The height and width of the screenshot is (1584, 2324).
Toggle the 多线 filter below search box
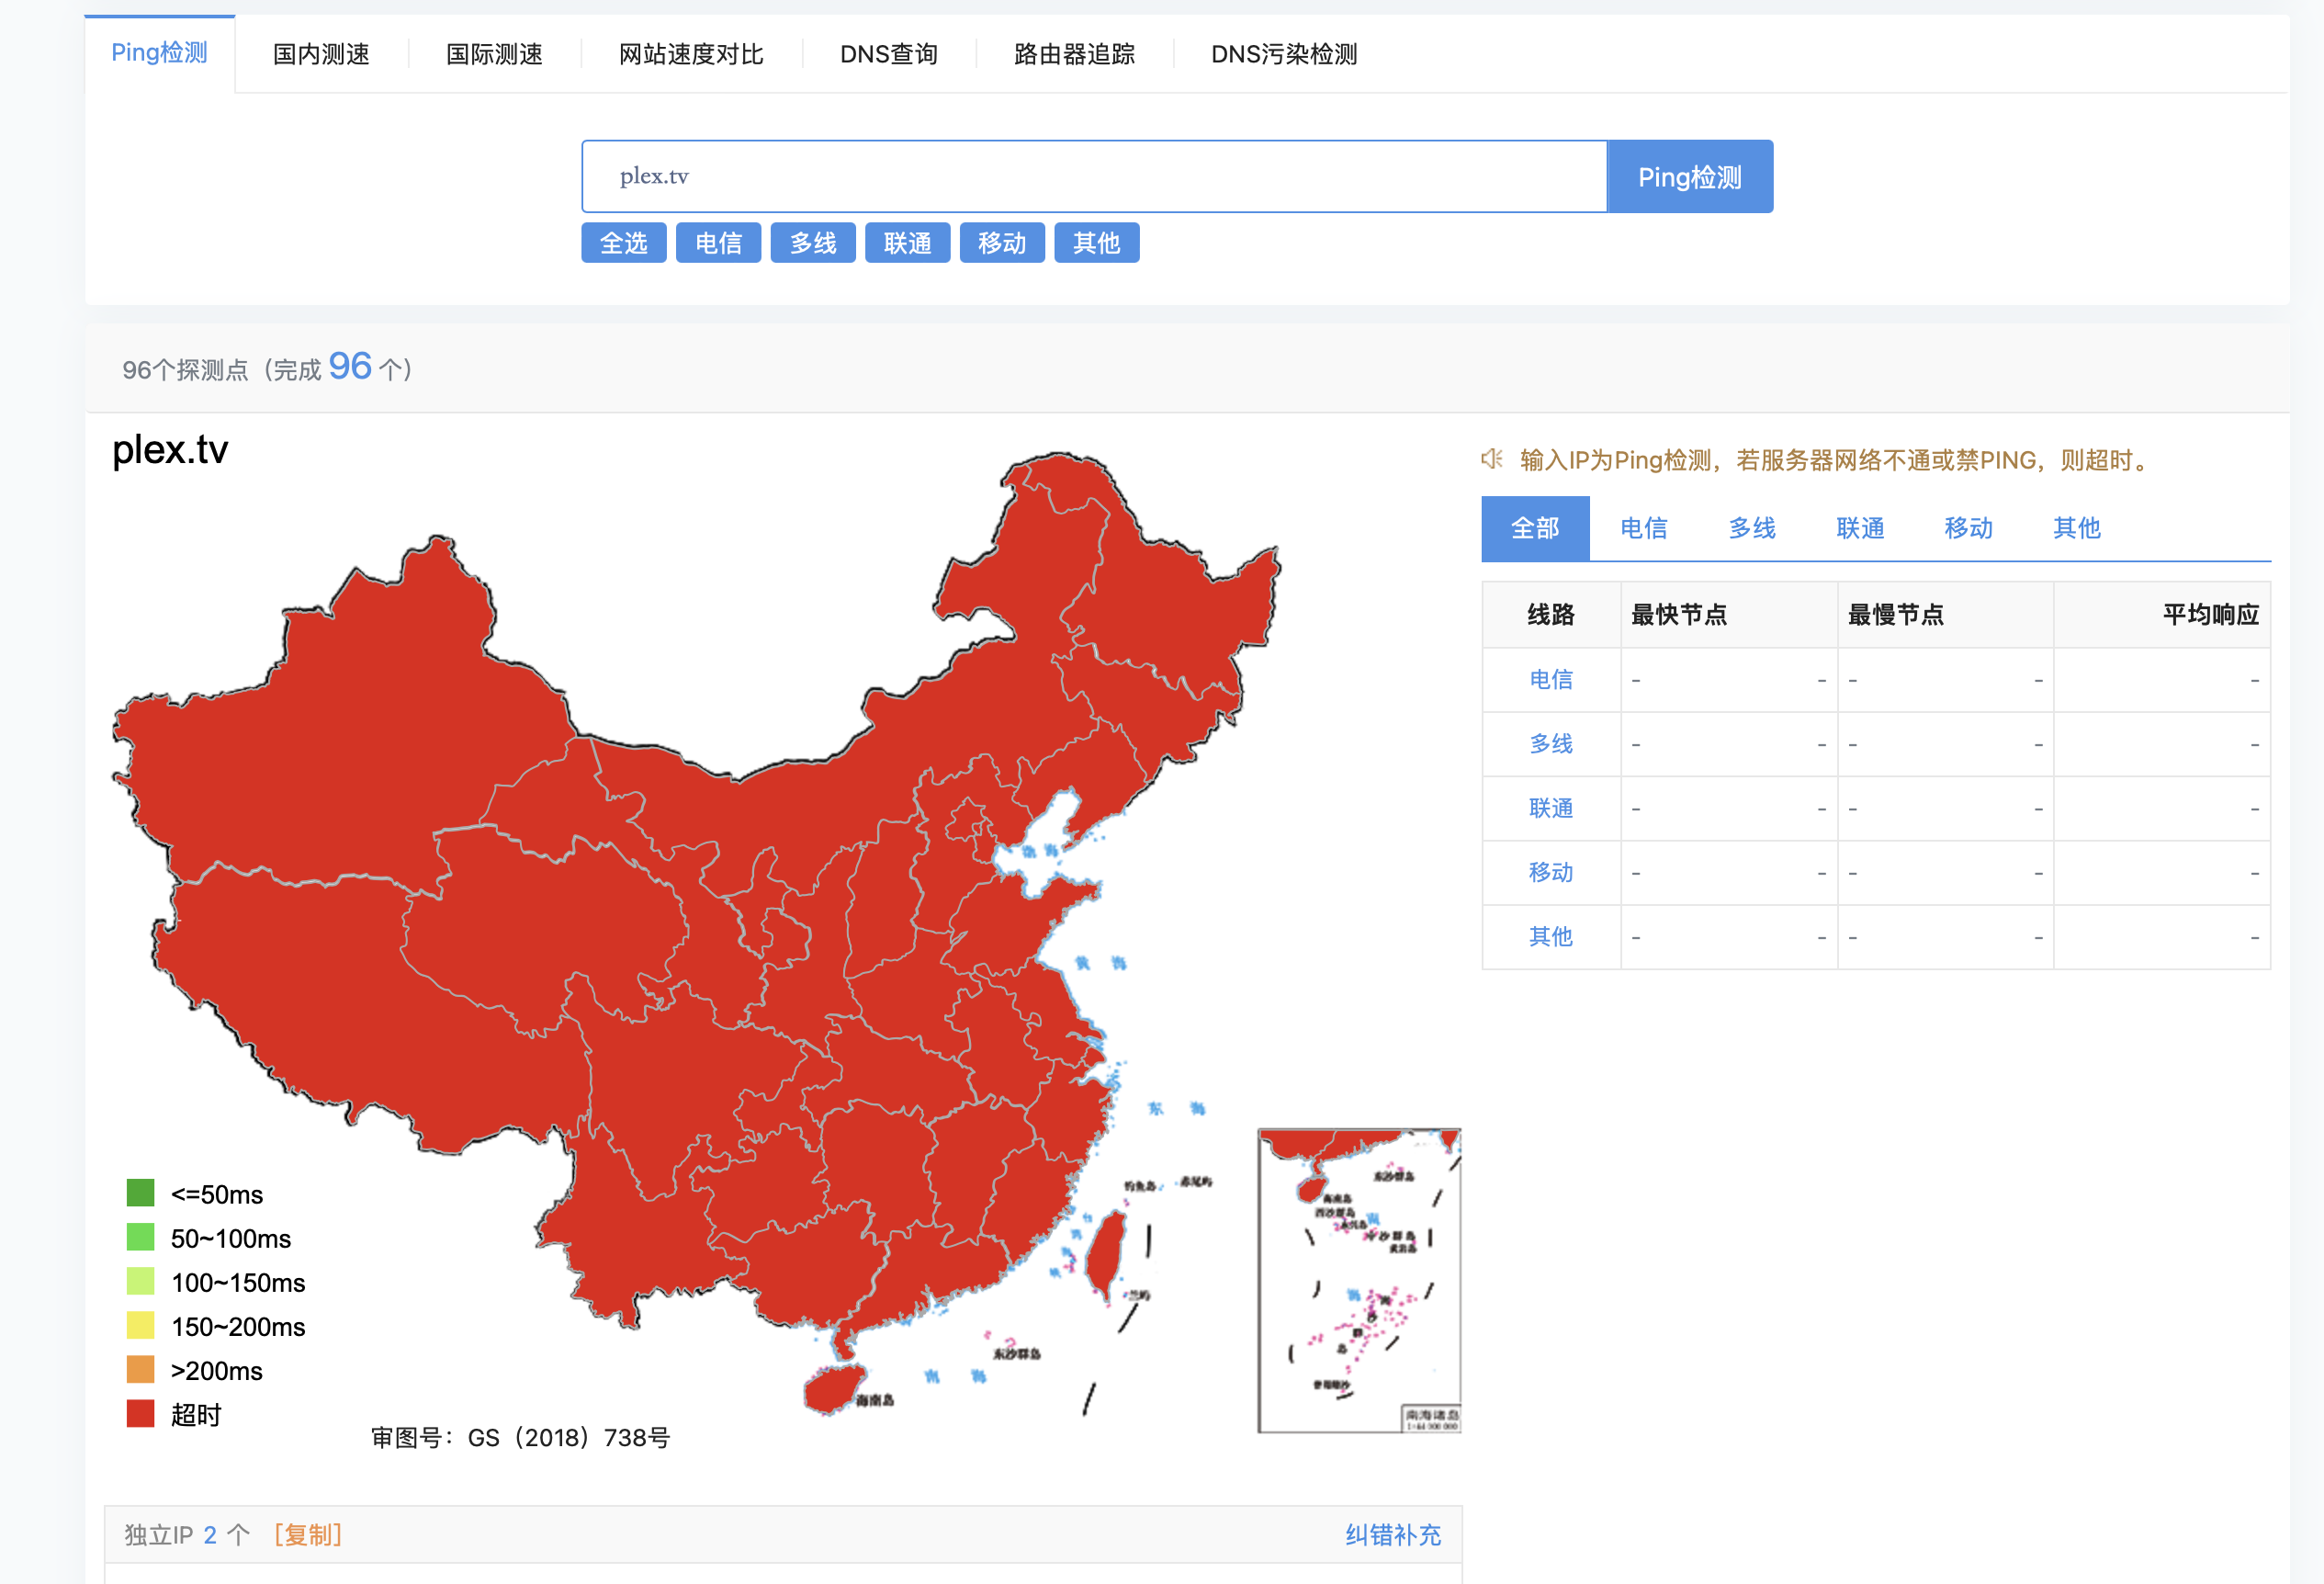coord(812,243)
